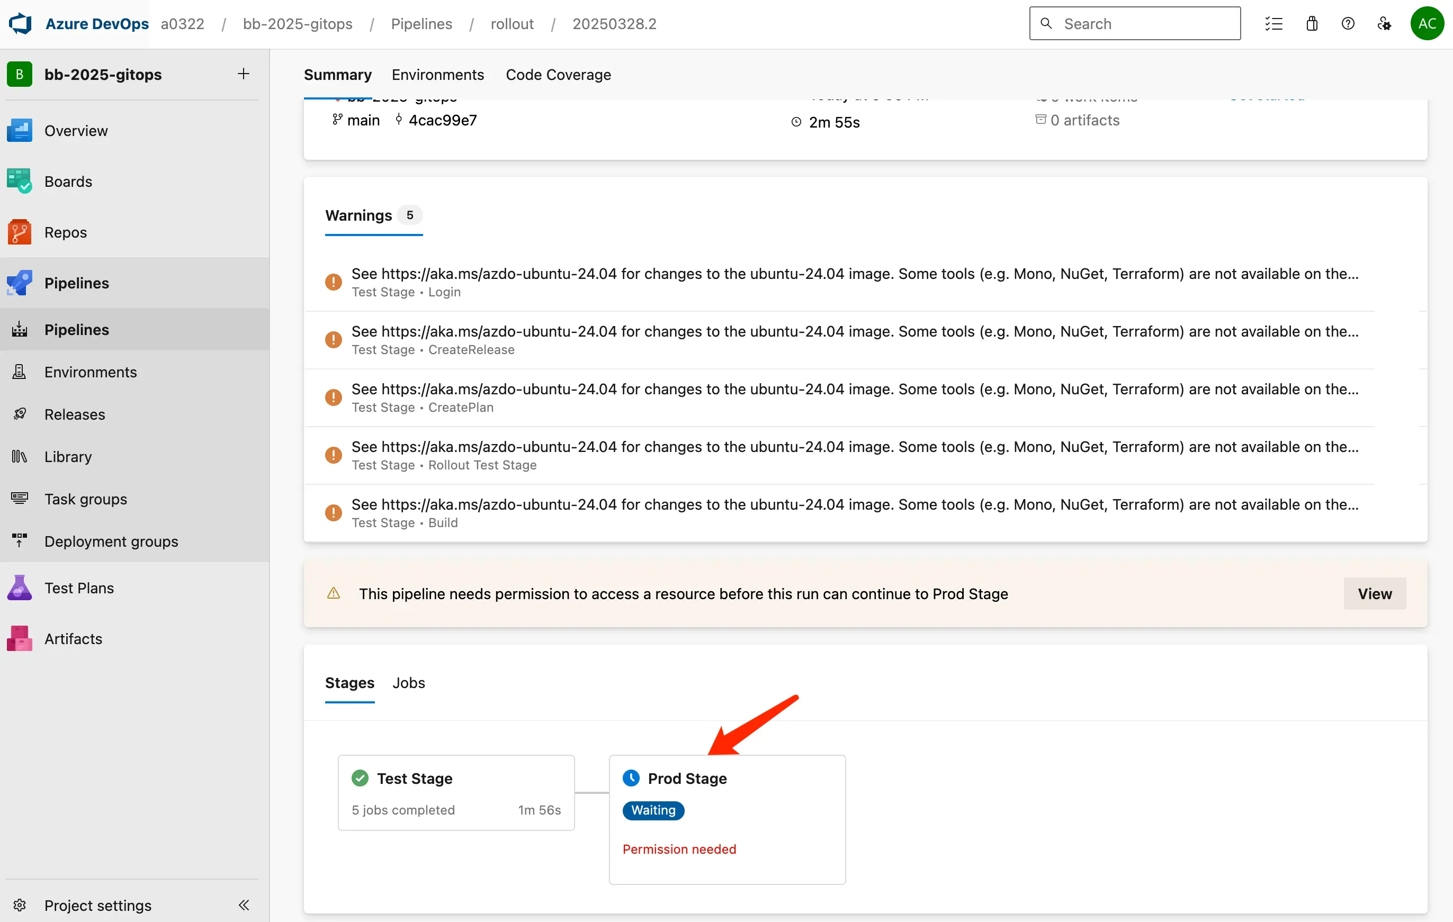Open Boards from the sidebar
1453x922 pixels.
pyautogui.click(x=68, y=181)
